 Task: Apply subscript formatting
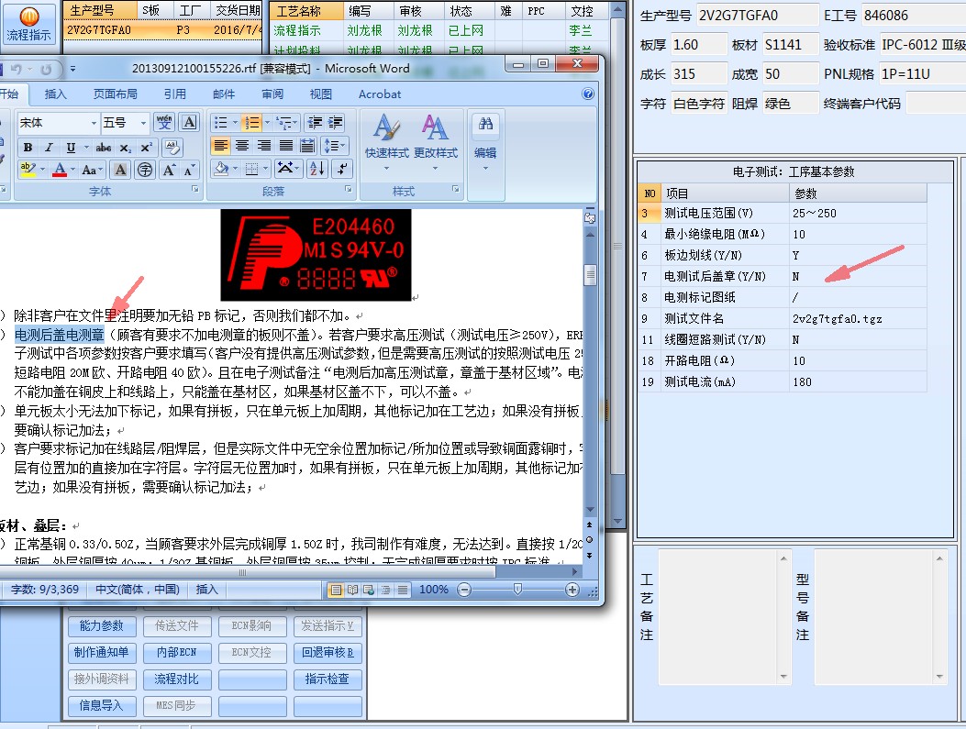click(125, 148)
